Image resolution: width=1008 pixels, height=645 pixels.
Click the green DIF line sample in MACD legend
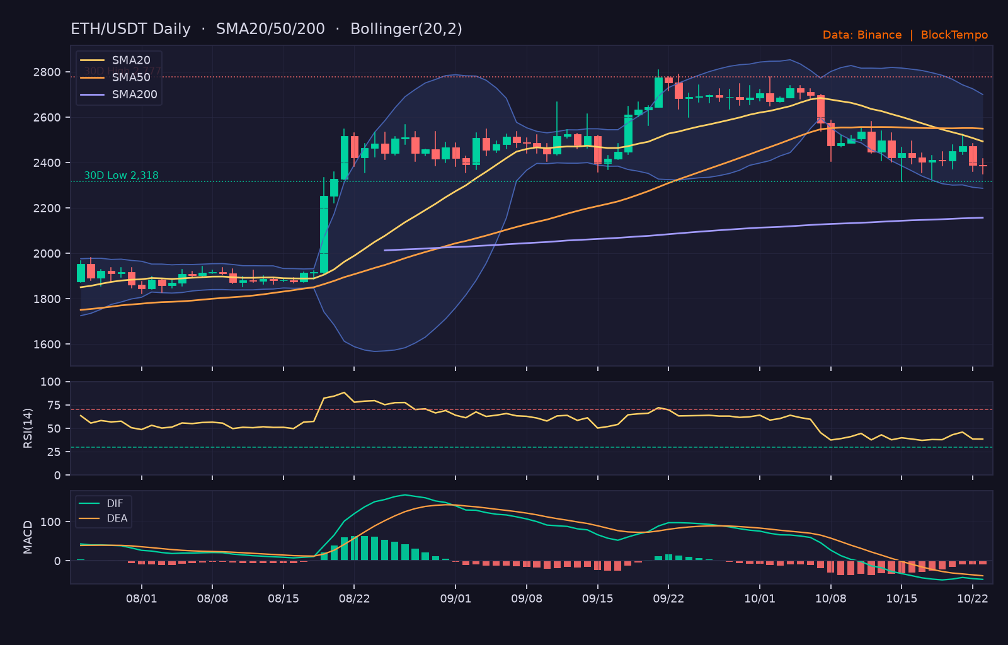pyautogui.click(x=89, y=503)
